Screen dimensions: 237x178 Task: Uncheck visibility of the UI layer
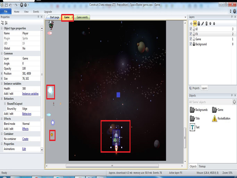[191, 29]
